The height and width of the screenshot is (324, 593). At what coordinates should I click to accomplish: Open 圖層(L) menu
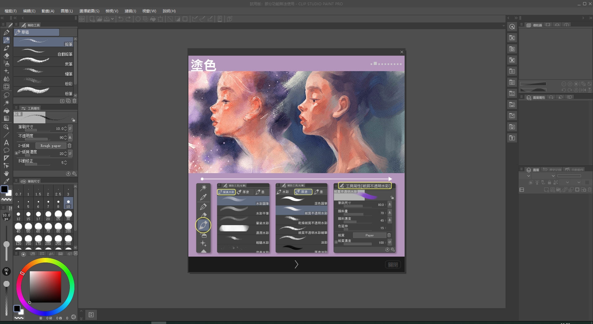click(67, 11)
